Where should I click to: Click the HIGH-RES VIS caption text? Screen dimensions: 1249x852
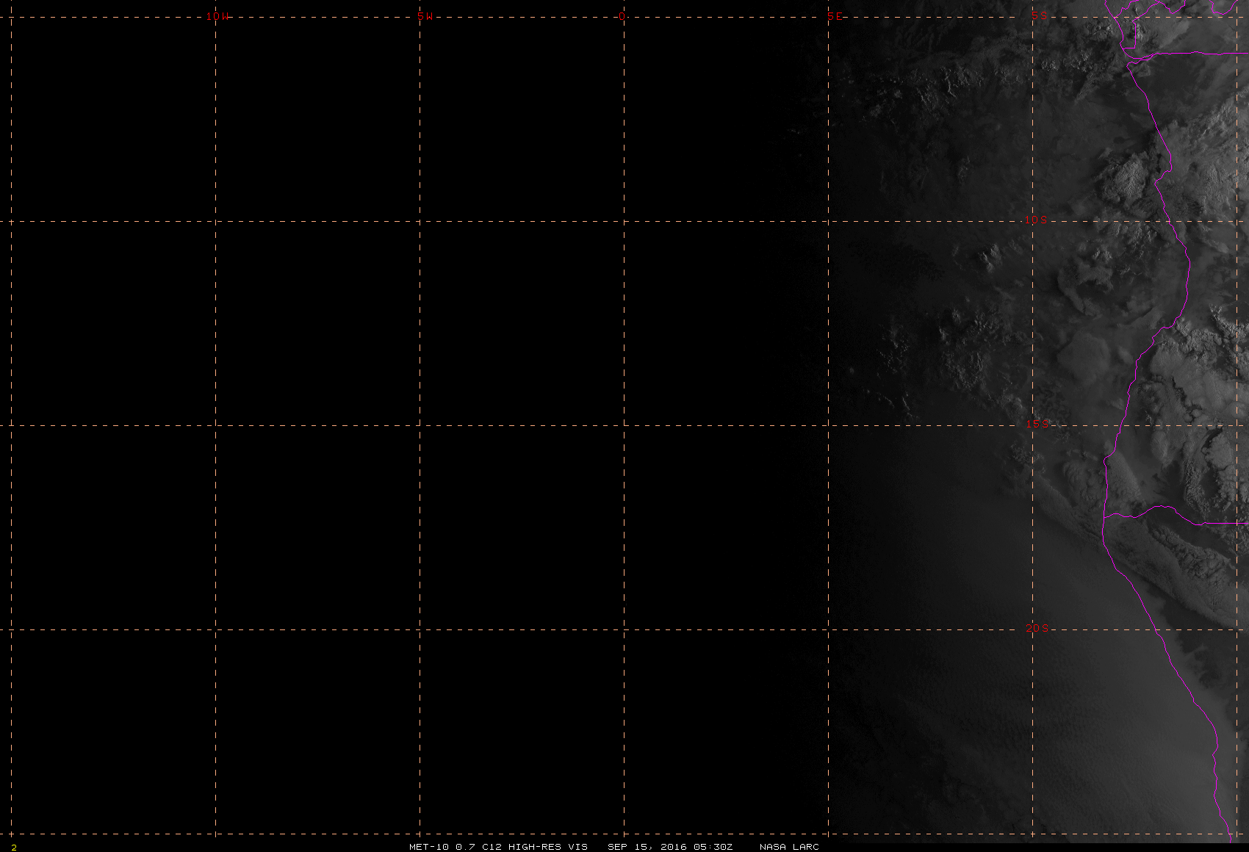[548, 847]
